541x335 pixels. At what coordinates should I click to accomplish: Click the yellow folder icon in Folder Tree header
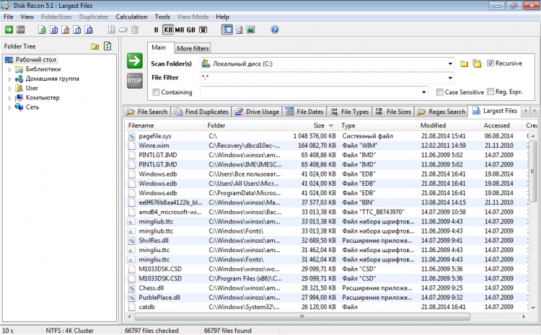95,46
